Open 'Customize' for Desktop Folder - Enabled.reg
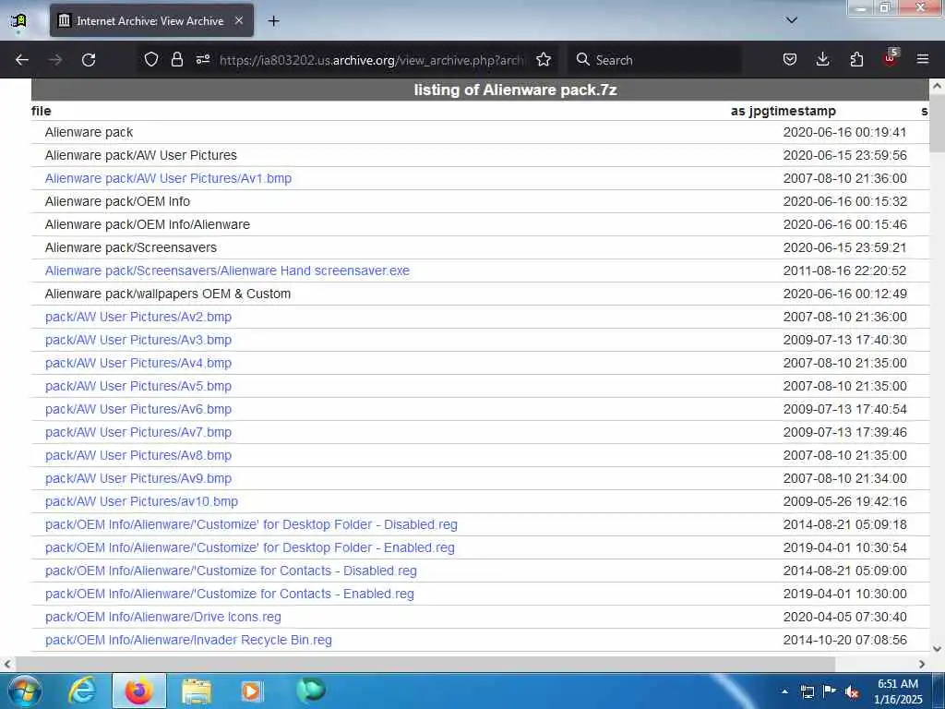 (x=249, y=548)
